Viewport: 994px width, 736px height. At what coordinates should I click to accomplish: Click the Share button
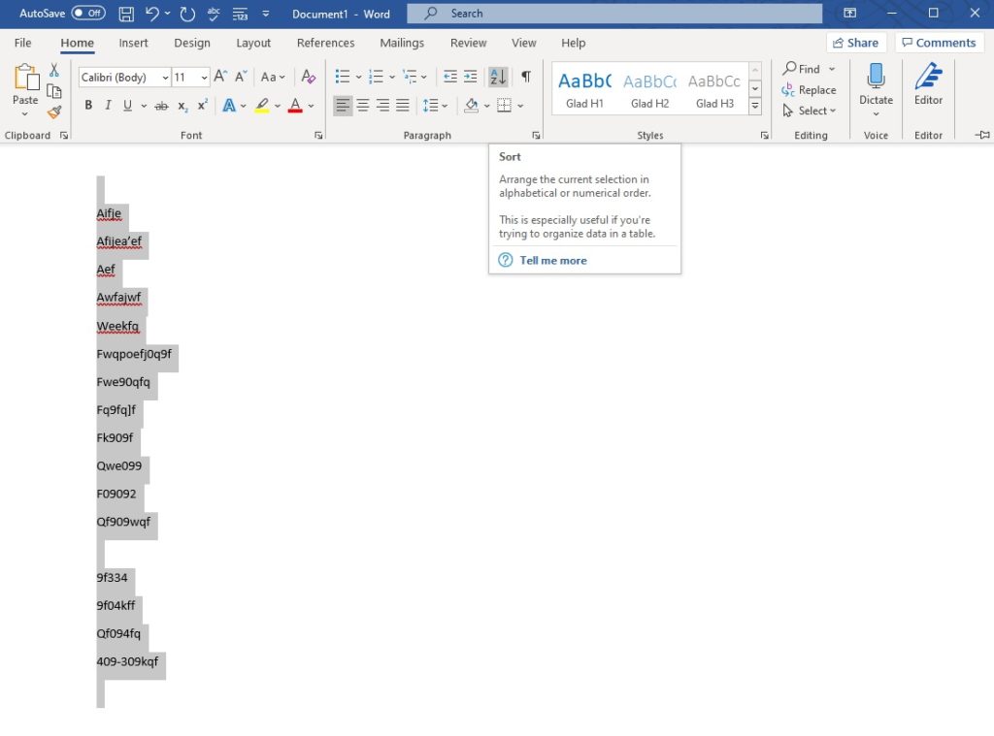point(856,42)
